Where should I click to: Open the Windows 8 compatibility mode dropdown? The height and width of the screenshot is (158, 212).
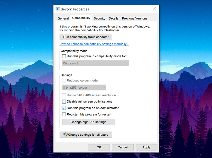point(126,63)
